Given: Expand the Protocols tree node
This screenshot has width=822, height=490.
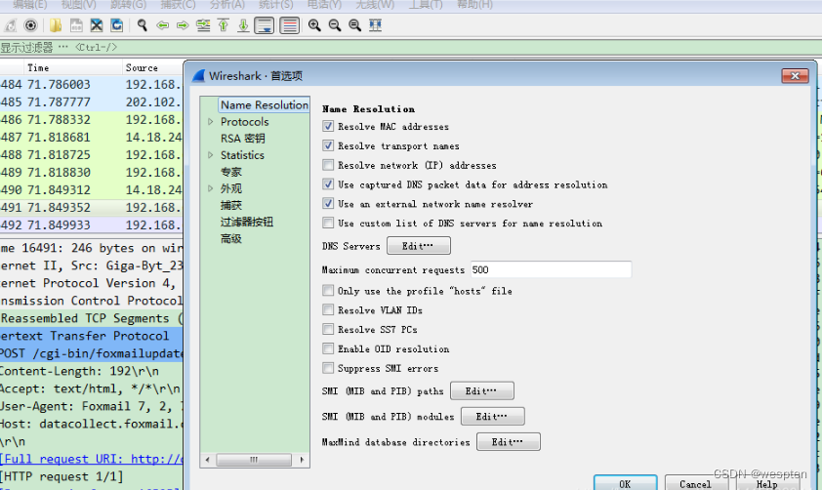Looking at the screenshot, I should (x=211, y=122).
